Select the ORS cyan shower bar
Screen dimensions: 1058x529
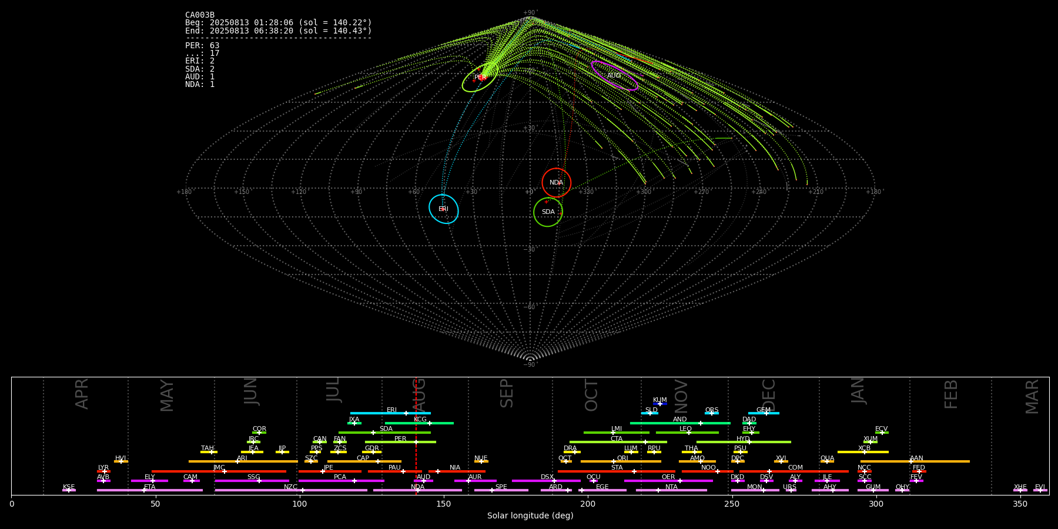(x=712, y=413)
